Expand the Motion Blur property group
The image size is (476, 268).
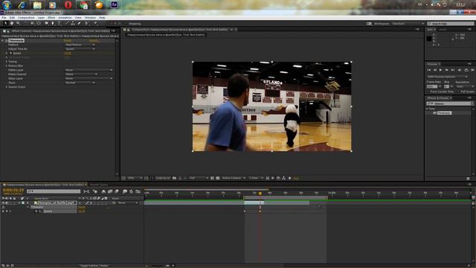pyautogui.click(x=7, y=66)
